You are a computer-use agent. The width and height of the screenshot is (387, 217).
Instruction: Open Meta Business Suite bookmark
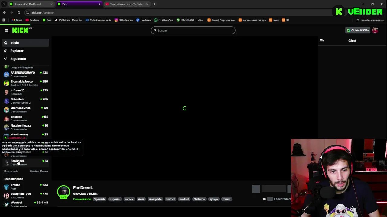pyautogui.click(x=98, y=20)
